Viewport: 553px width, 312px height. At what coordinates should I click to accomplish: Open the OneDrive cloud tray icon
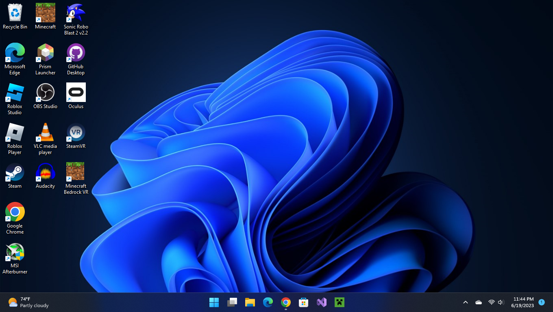point(479,302)
